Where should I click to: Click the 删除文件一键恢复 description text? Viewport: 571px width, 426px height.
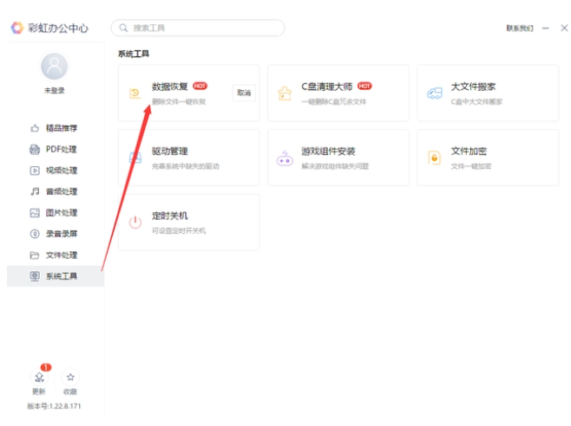[x=179, y=102]
